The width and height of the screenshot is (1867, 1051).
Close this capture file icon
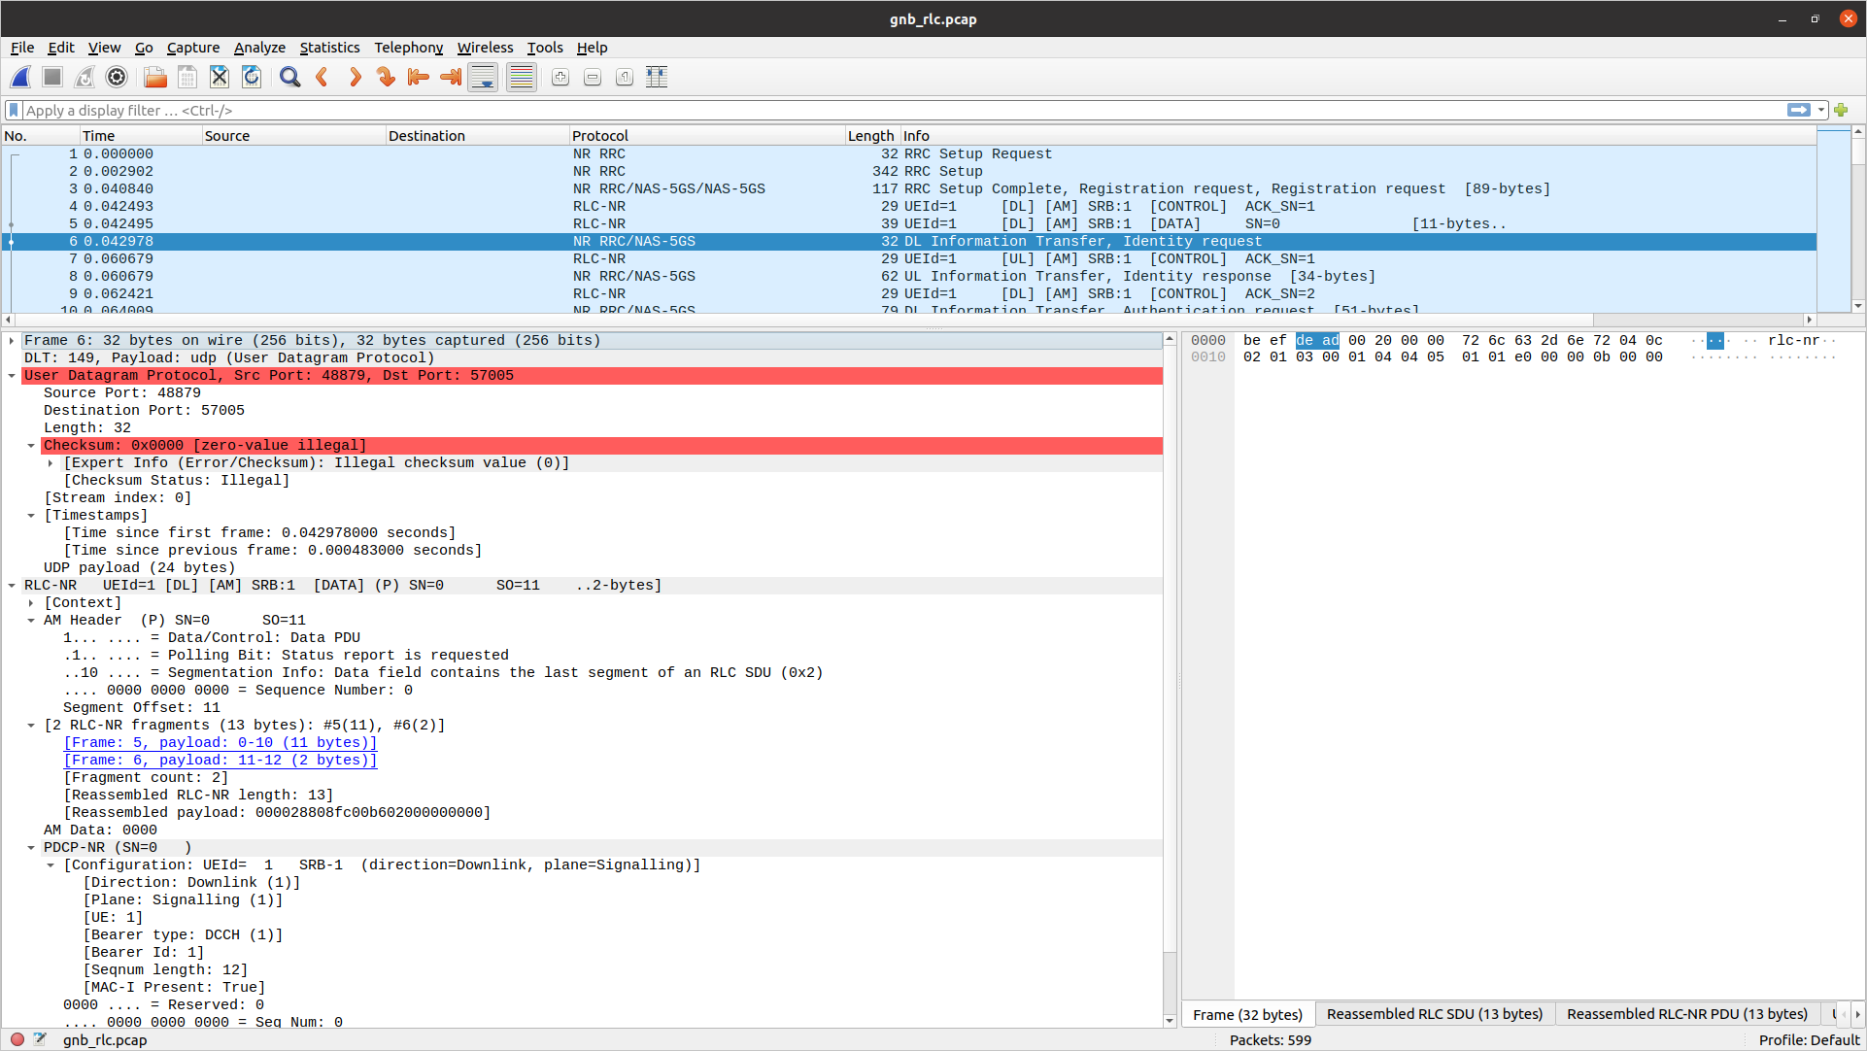[x=220, y=78]
